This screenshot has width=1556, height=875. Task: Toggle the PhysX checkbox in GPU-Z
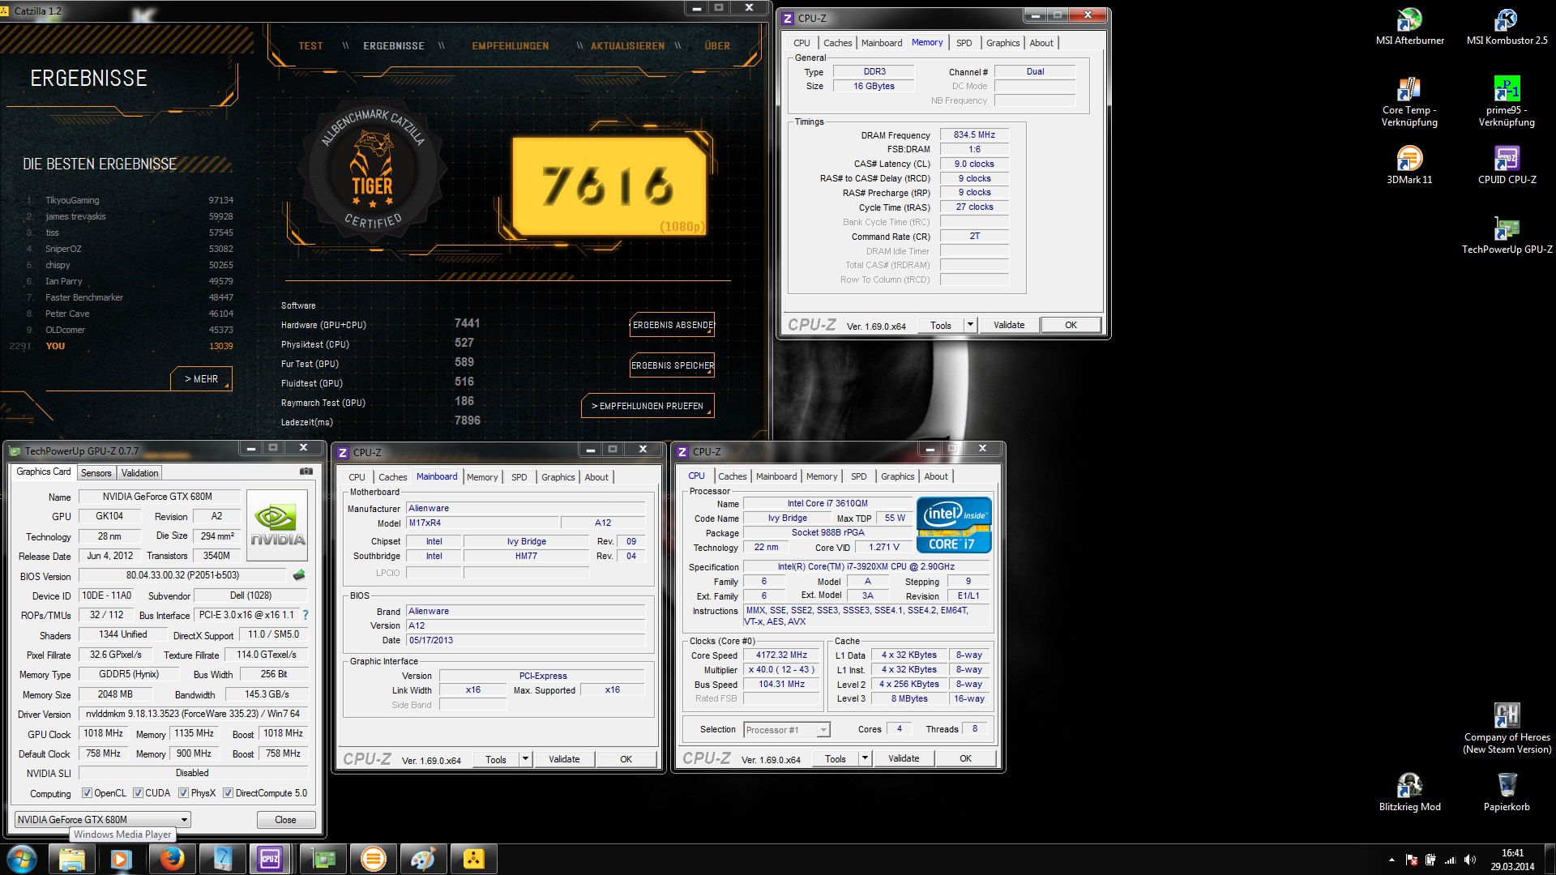pyautogui.click(x=183, y=793)
